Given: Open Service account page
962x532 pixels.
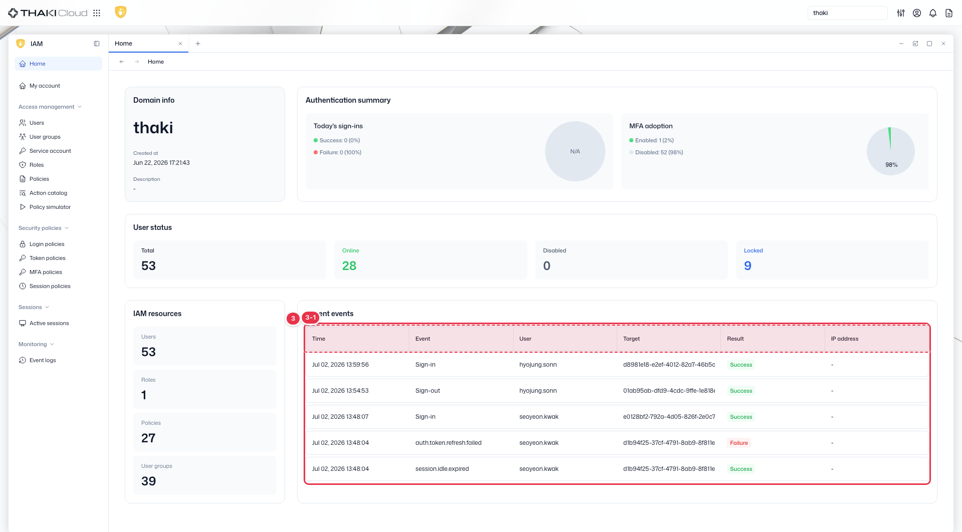Looking at the screenshot, I should tap(58, 151).
